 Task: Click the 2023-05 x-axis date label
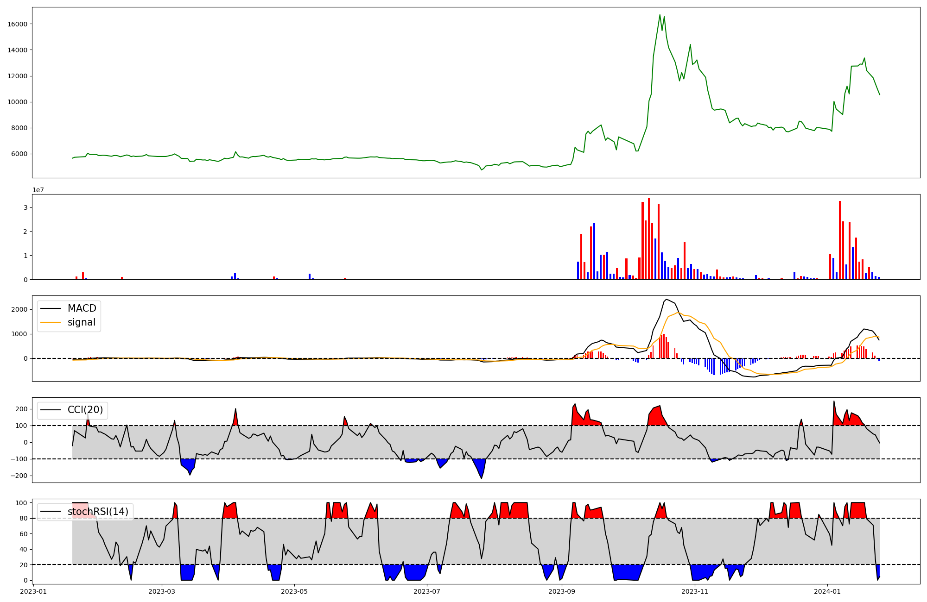click(295, 591)
